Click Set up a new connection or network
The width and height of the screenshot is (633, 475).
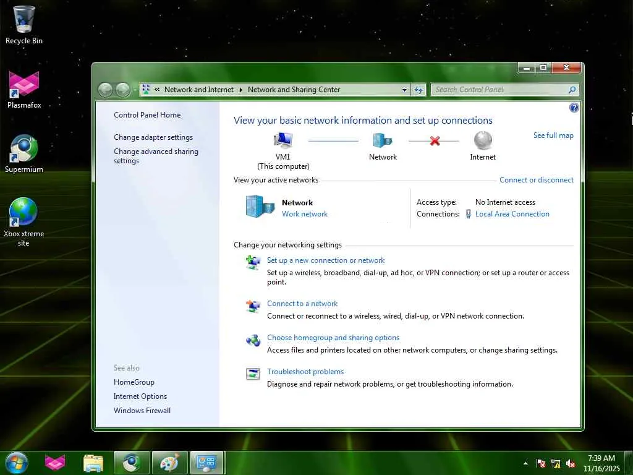pyautogui.click(x=326, y=260)
